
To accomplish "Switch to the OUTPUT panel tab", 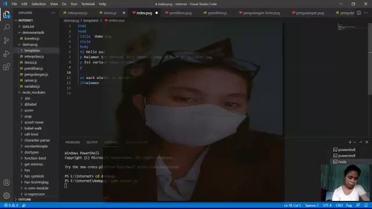I will 92,142.
